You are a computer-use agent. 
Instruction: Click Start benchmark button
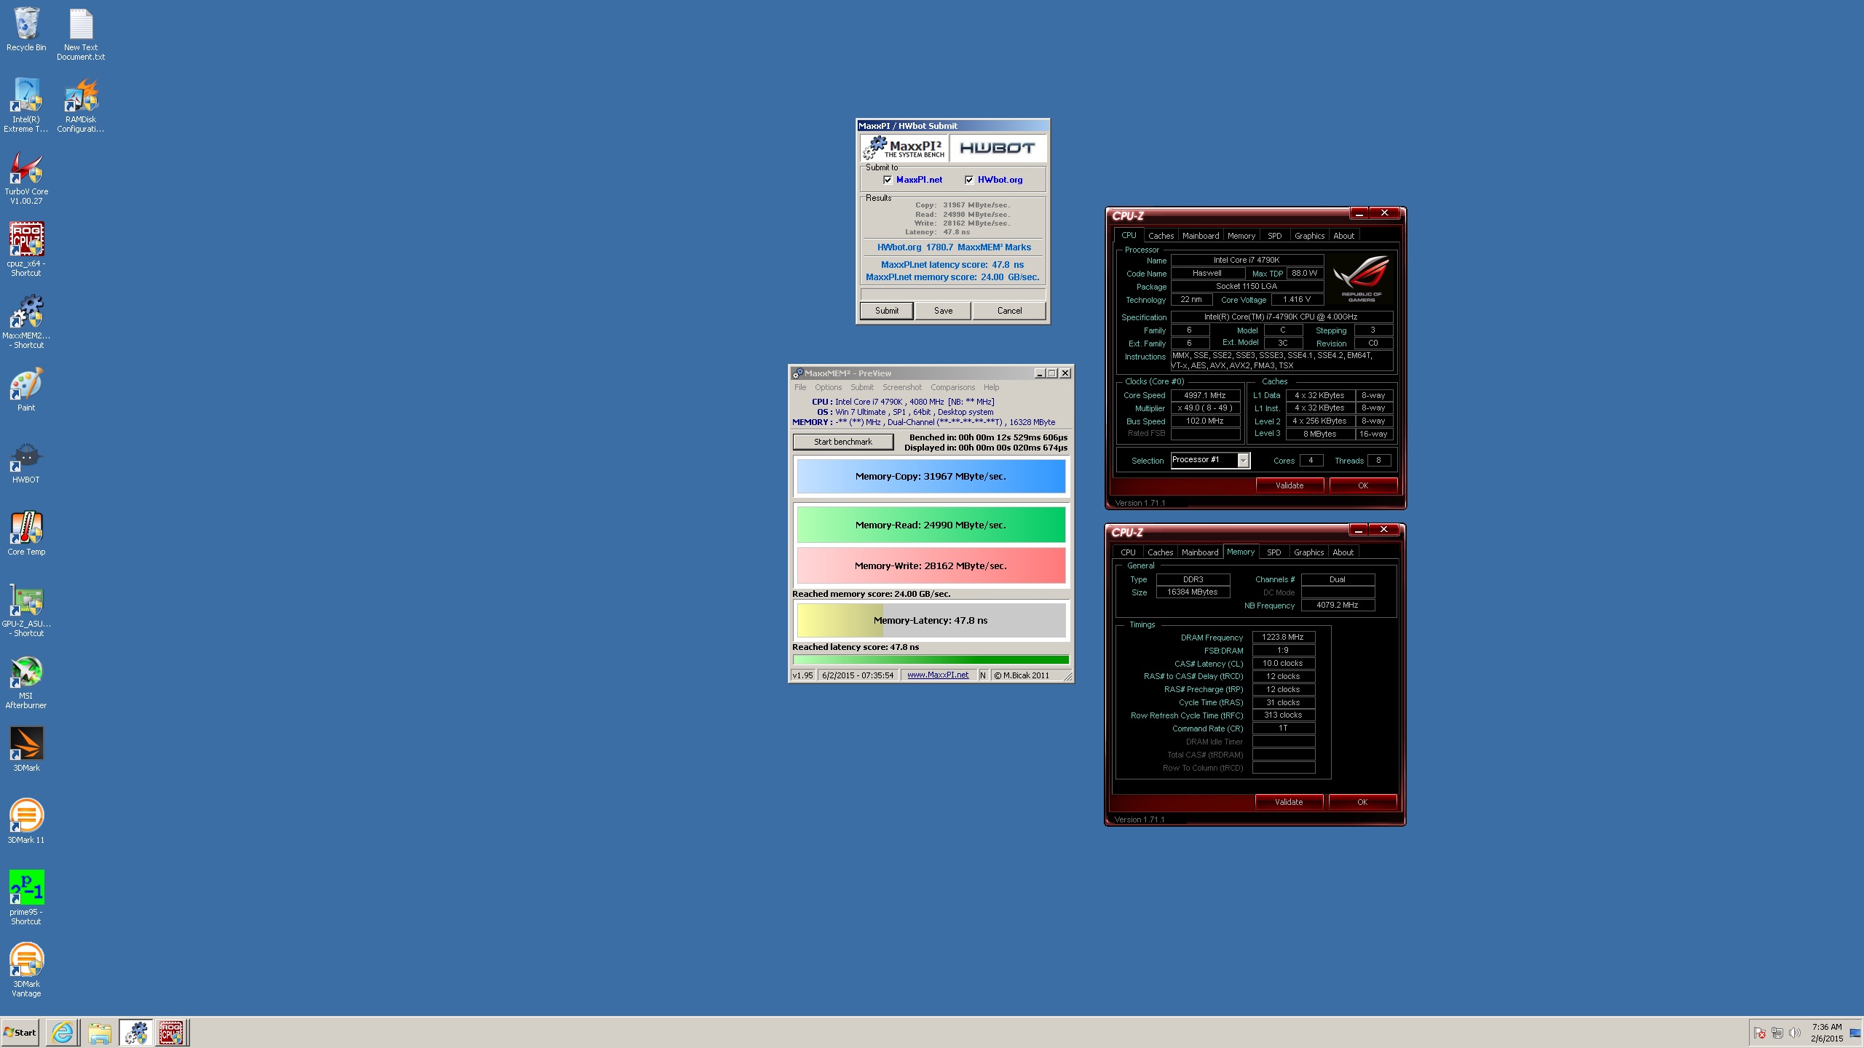pos(842,442)
